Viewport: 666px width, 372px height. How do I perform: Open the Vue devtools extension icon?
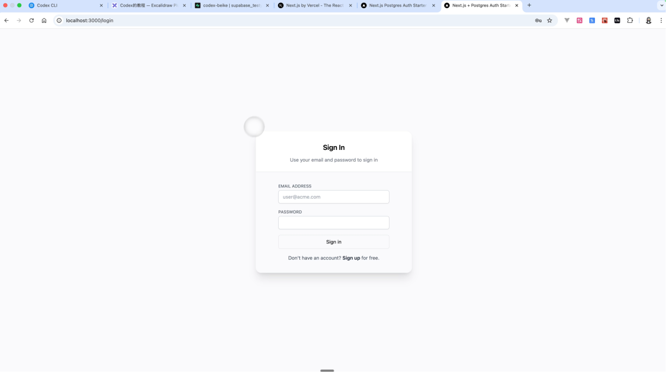pos(567,21)
